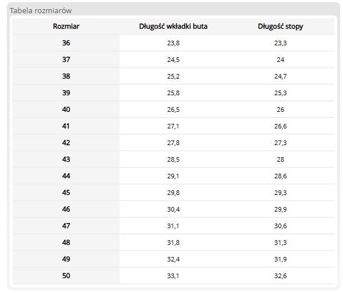
Task: Click the Długość wkładki buta header
Action: click(174, 26)
